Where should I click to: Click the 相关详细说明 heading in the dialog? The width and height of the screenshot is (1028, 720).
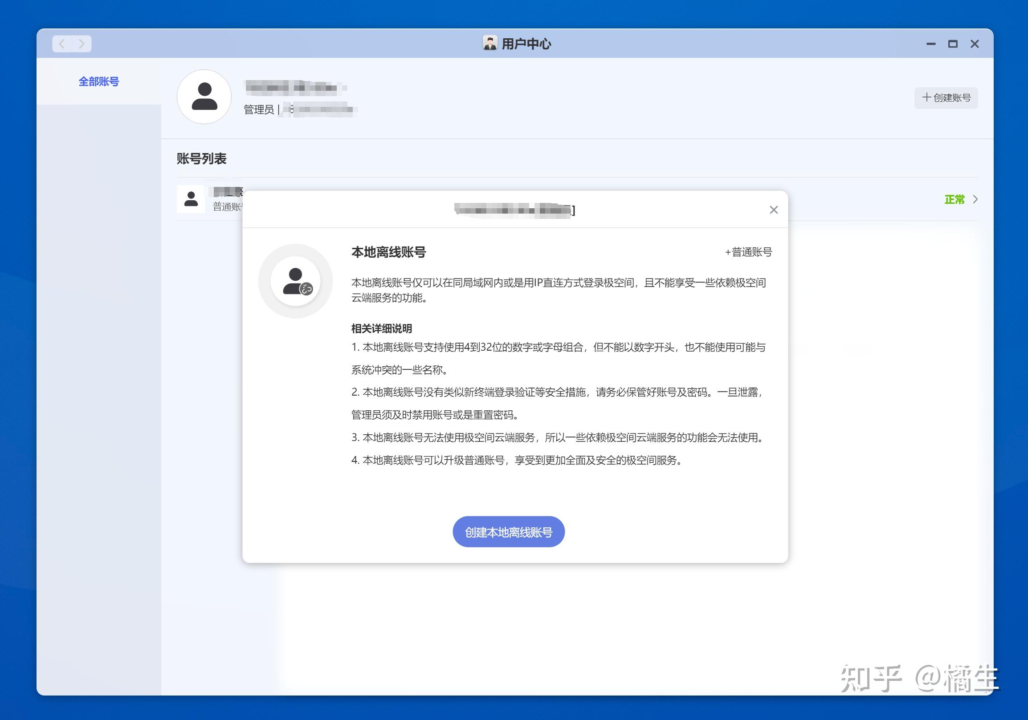click(382, 328)
